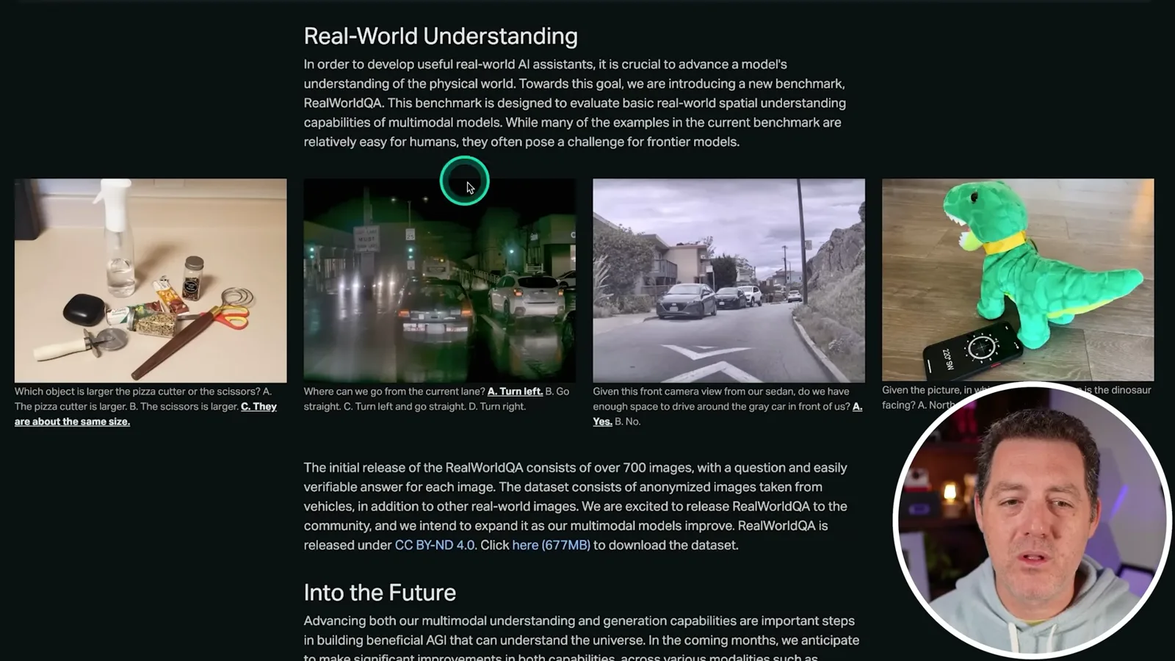Viewport: 1175px width, 661px height.
Task: Open the nighttime traffic street image
Action: [x=440, y=280]
